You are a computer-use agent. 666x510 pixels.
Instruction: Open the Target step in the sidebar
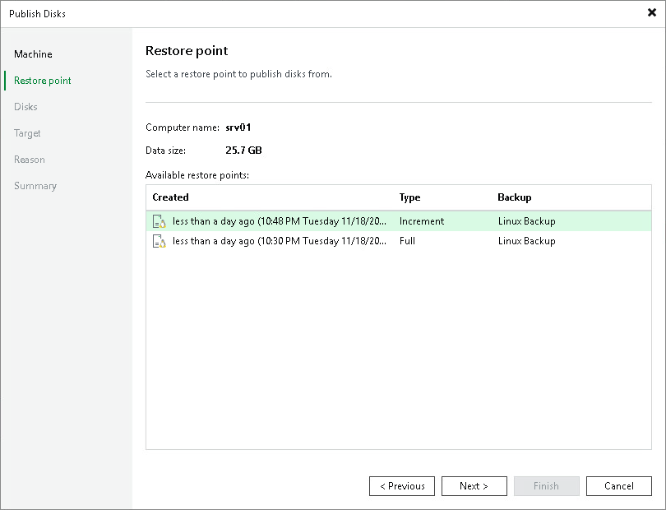(26, 132)
